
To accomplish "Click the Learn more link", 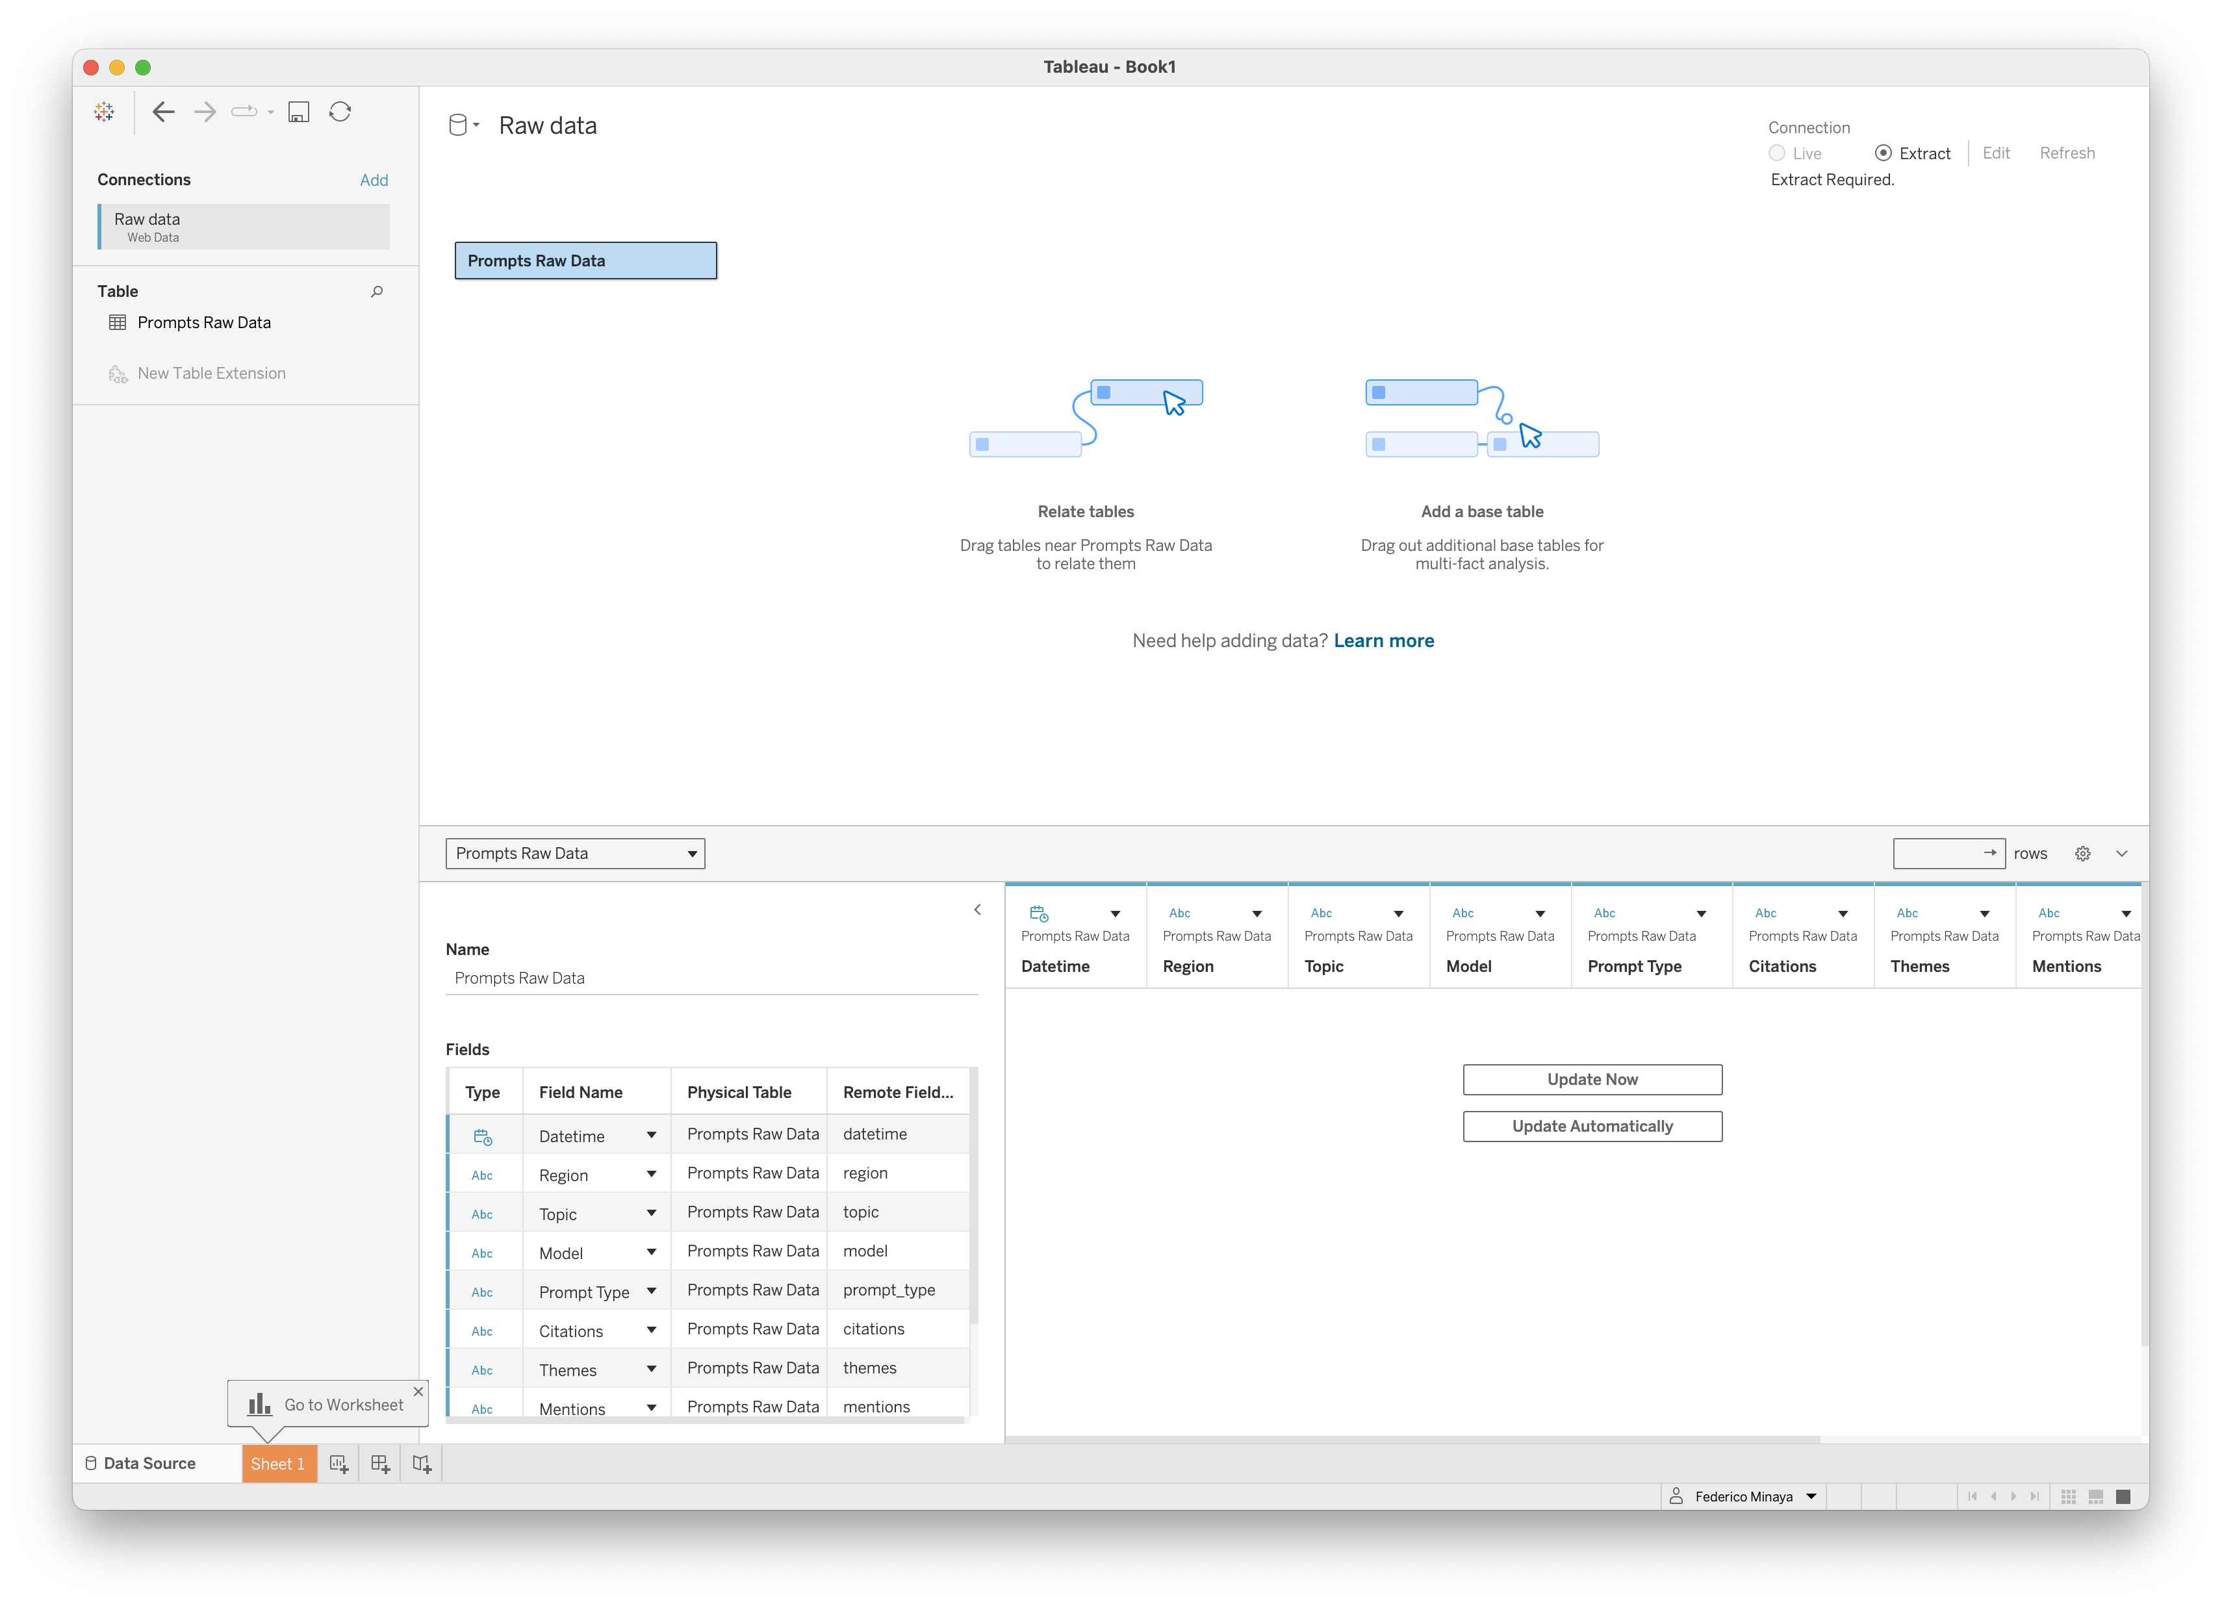I will click(1383, 641).
